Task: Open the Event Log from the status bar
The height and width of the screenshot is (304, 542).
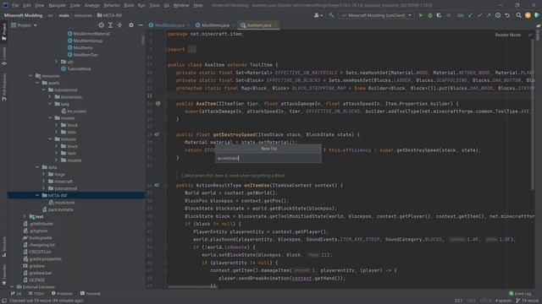Action: click(x=520, y=294)
